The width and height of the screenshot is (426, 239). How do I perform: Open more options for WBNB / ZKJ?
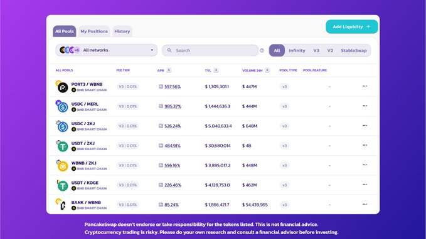[365, 165]
